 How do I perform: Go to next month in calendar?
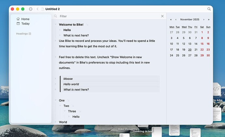(x=204, y=20)
